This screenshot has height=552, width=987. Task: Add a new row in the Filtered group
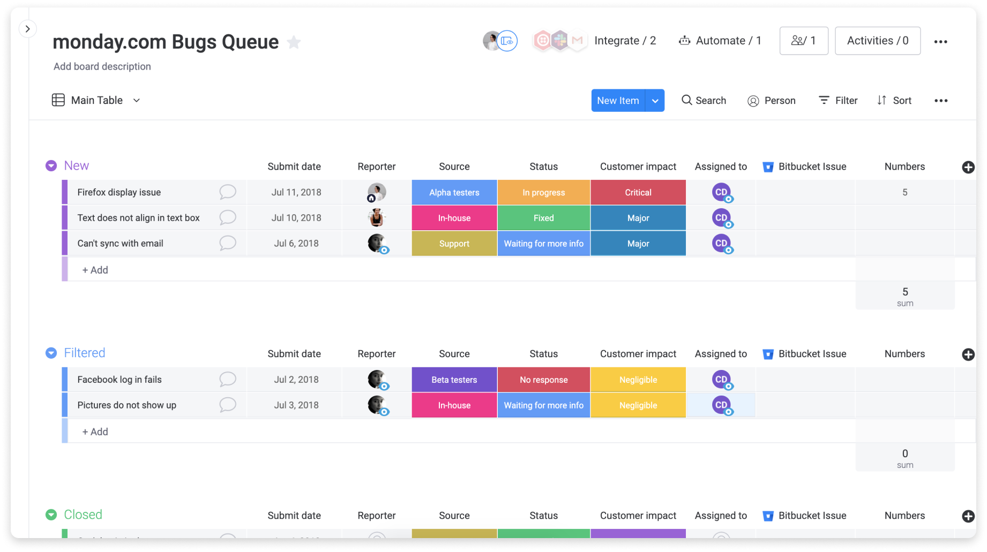(x=95, y=432)
